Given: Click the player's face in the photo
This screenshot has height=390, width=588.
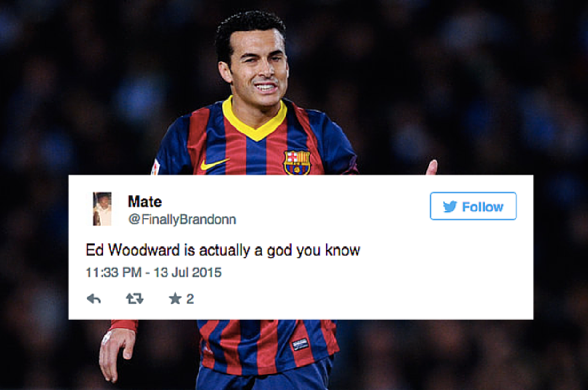Looking at the screenshot, I should [258, 70].
